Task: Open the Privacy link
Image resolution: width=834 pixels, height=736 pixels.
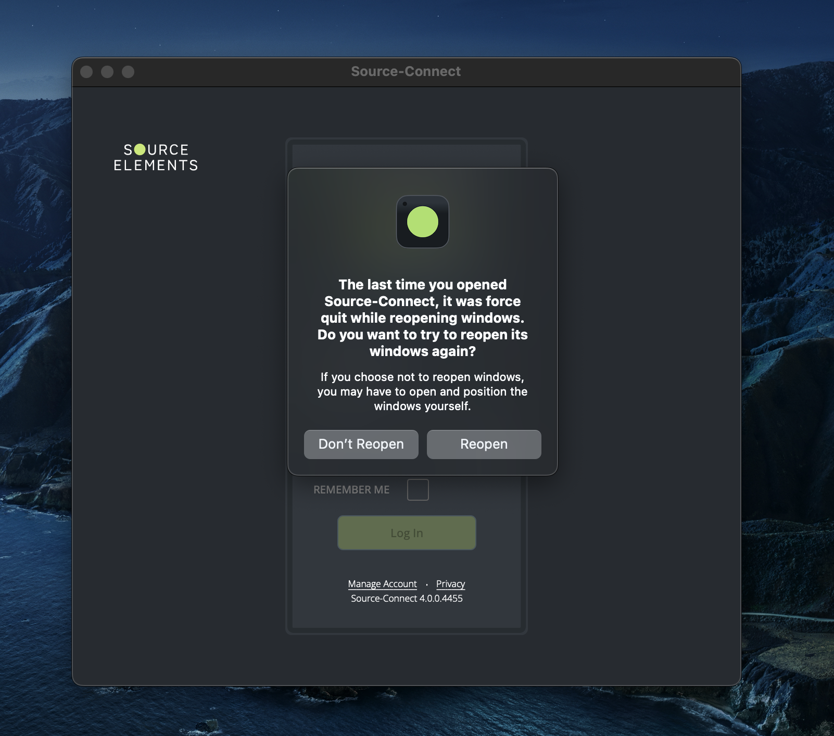Action: click(450, 584)
